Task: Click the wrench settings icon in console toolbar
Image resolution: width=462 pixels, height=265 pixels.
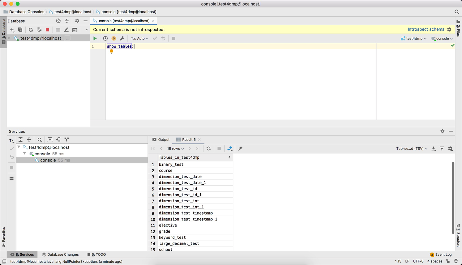Action: 122,38
